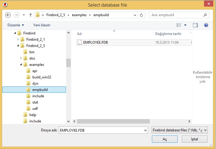Viewport: 216px width, 149px height.
Task: Click the Back navigation arrow
Action: coord(8,15)
